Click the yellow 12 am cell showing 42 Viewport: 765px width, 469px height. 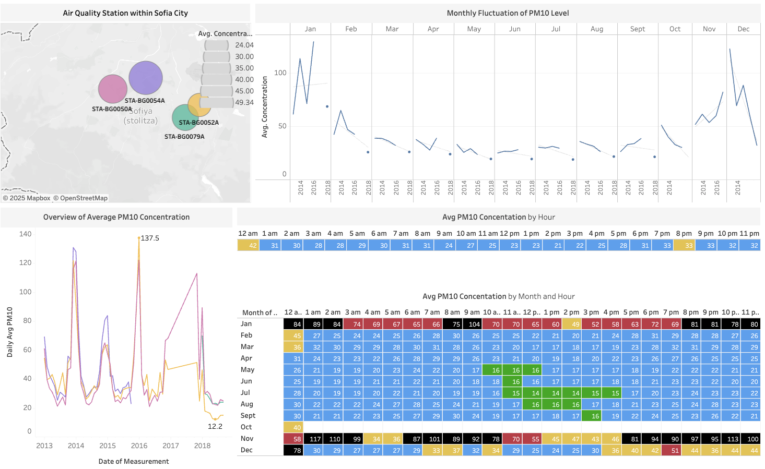point(248,246)
